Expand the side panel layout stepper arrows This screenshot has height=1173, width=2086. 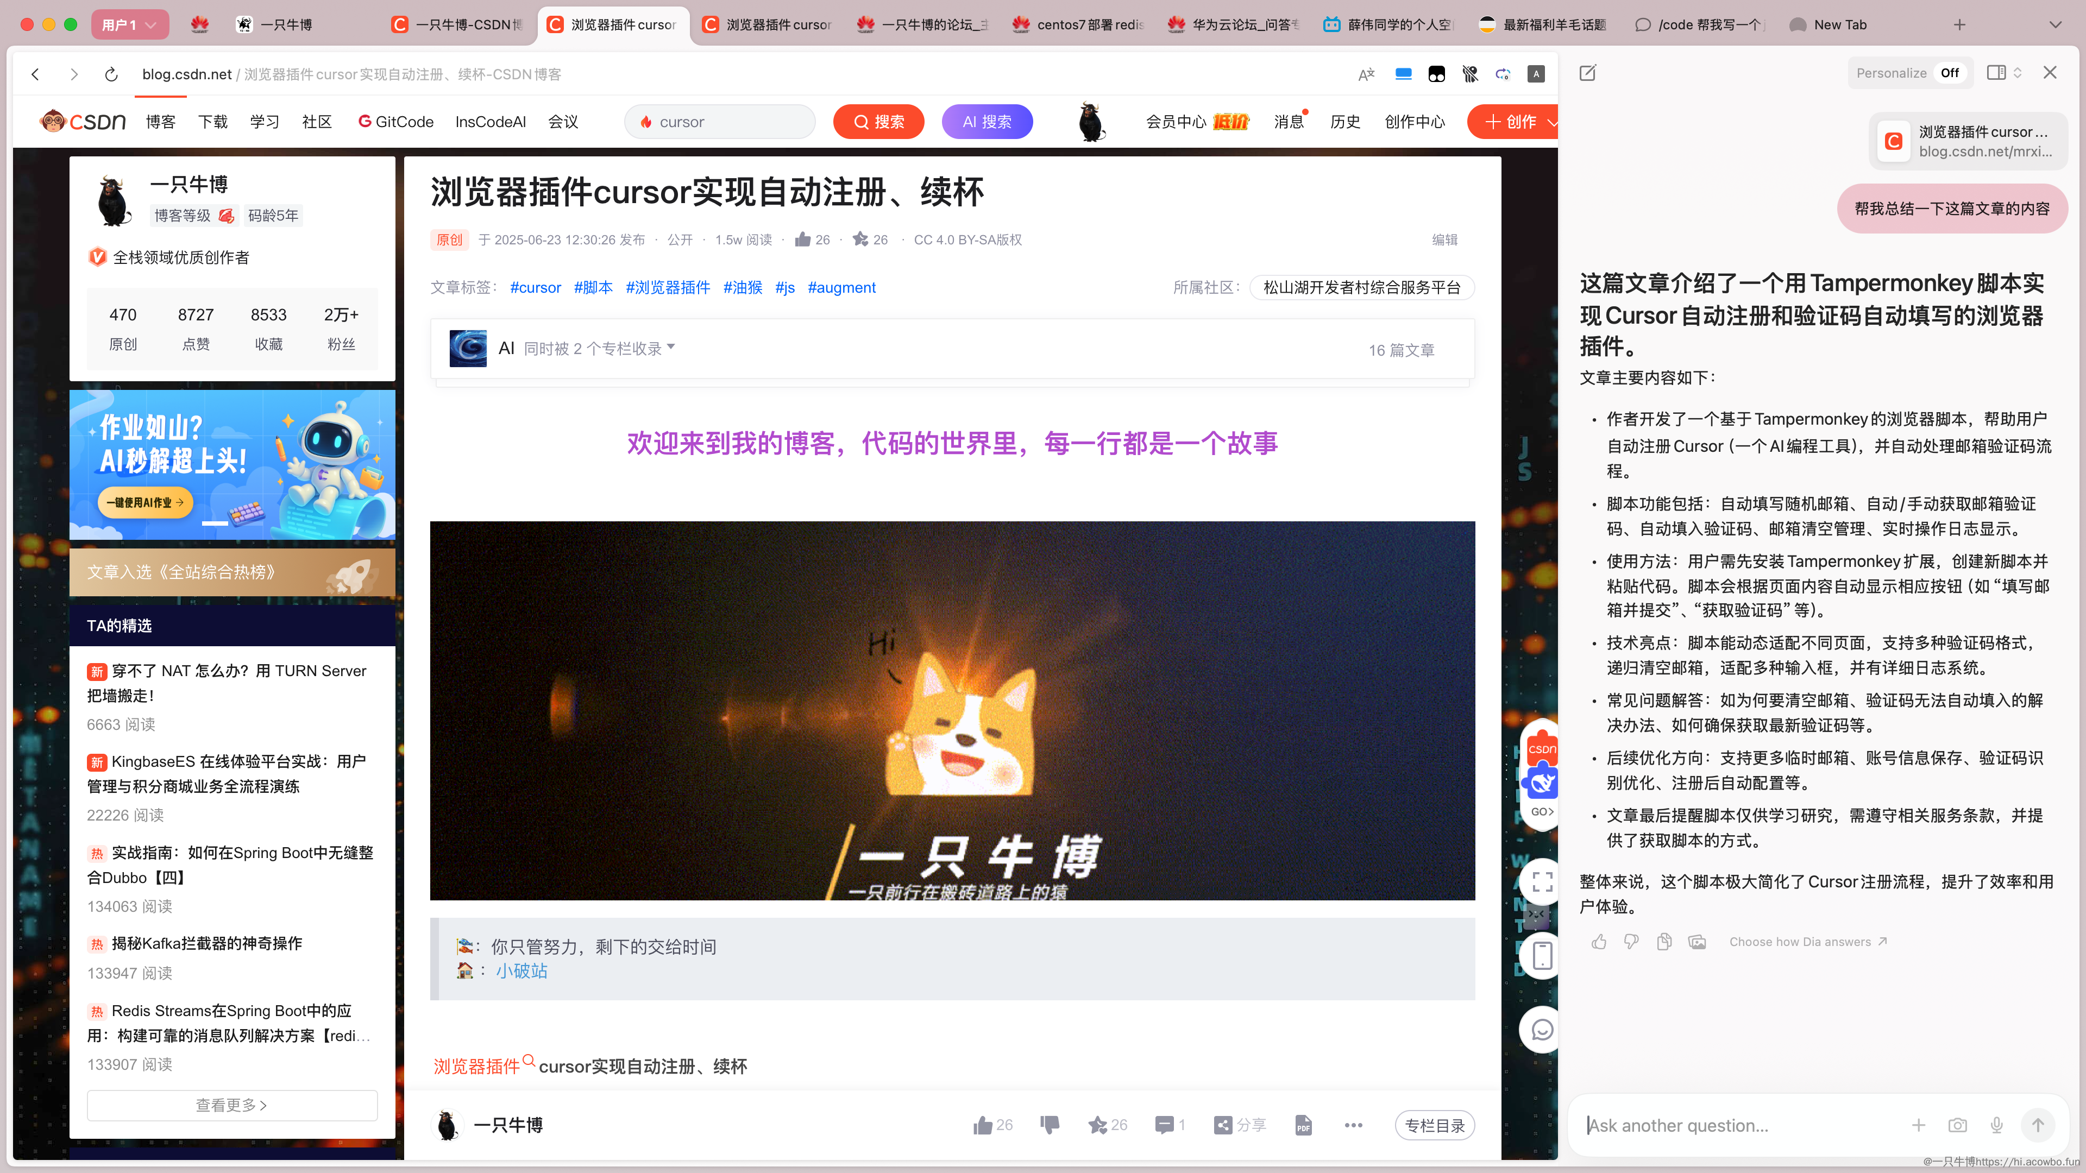[2017, 73]
